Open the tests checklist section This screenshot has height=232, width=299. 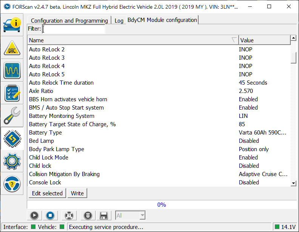tap(12, 93)
